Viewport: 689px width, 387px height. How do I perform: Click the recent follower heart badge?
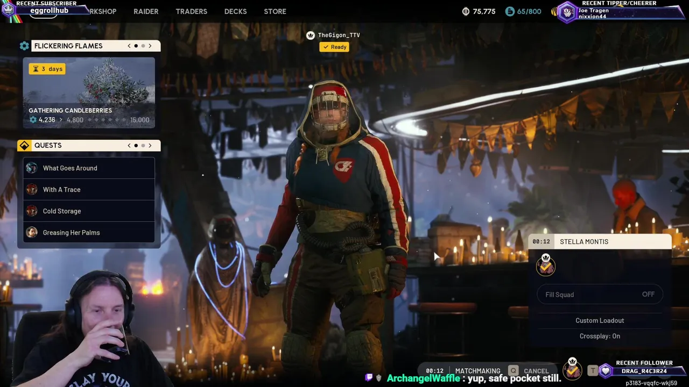[606, 371]
